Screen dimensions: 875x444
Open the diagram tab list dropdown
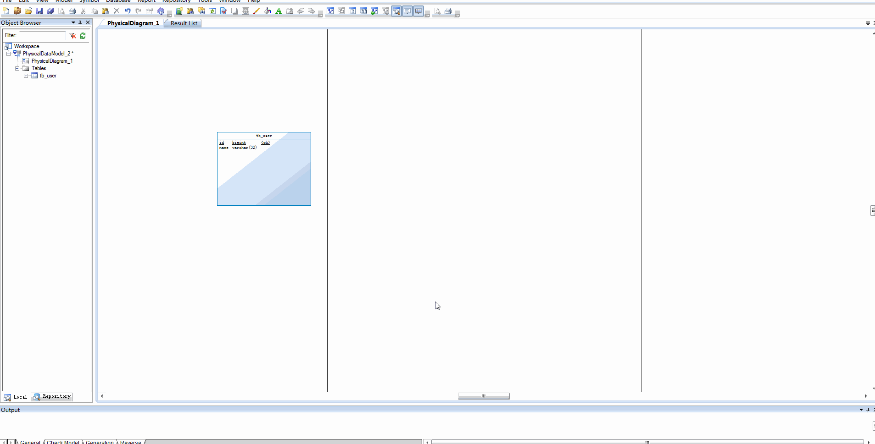[x=868, y=23]
